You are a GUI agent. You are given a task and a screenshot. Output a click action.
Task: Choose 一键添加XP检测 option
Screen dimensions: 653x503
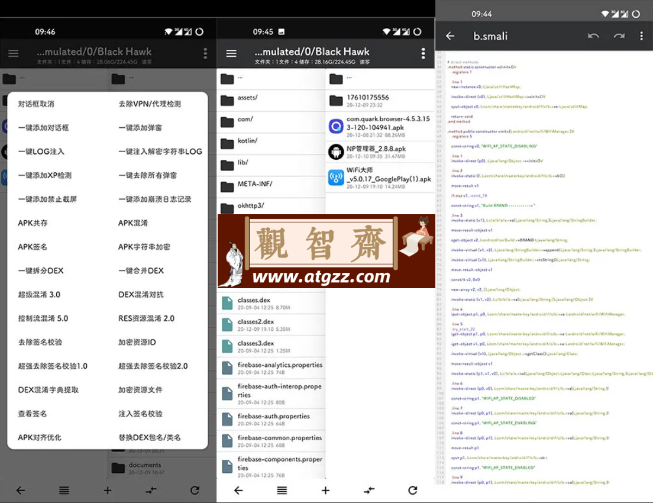44,175
